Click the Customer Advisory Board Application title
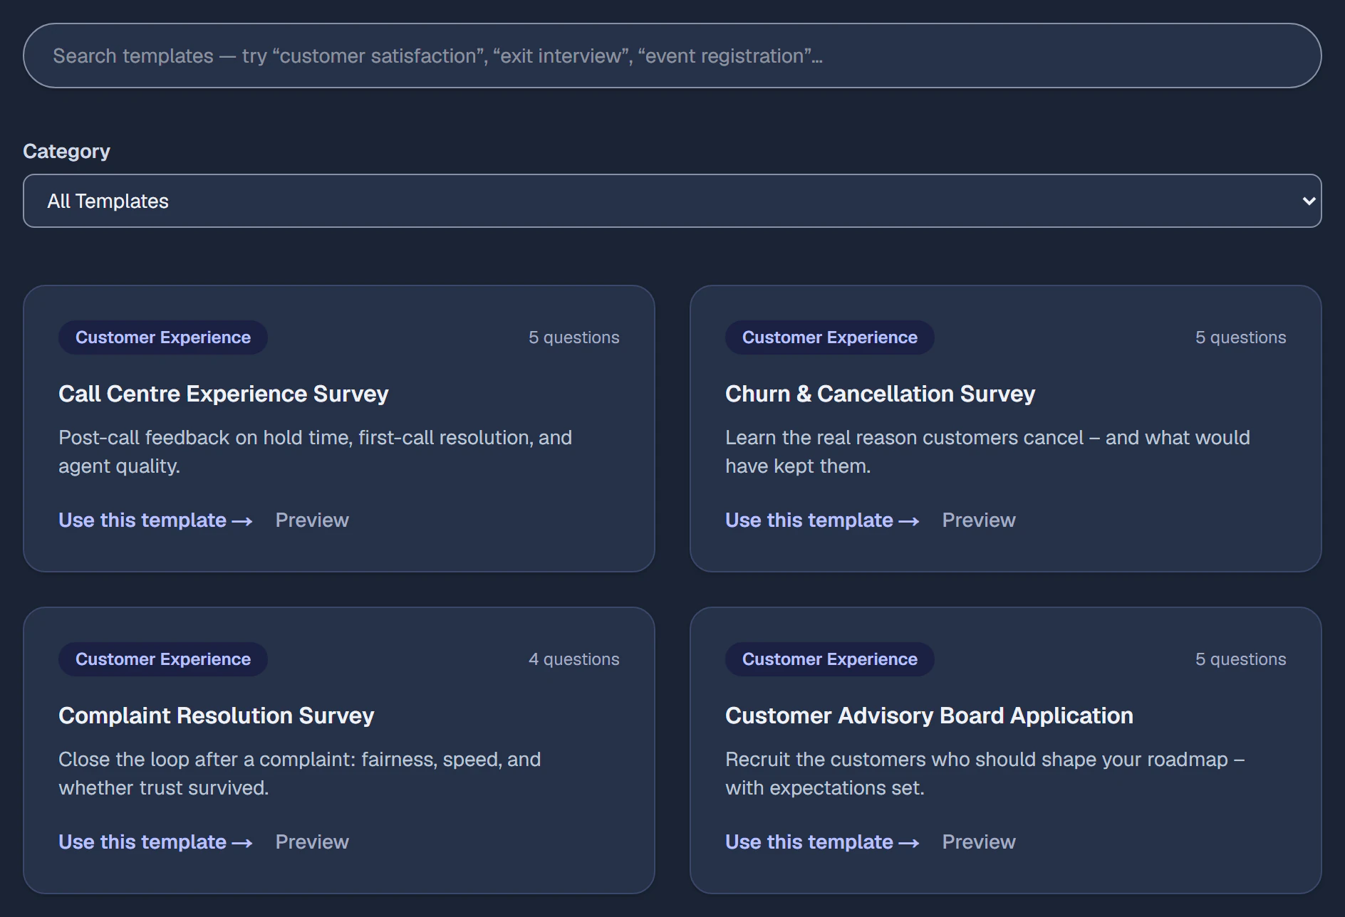This screenshot has height=917, width=1345. [929, 716]
